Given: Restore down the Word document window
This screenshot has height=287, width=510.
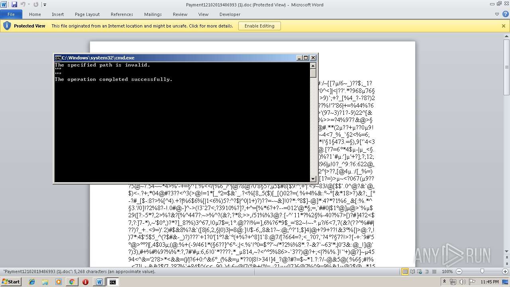Looking at the screenshot, I should point(499,3).
